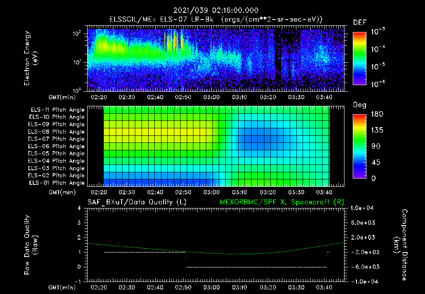Viewport: 425px width, 294px height.
Task: Click the Component Distance (km) axis label
Action: coord(401,245)
